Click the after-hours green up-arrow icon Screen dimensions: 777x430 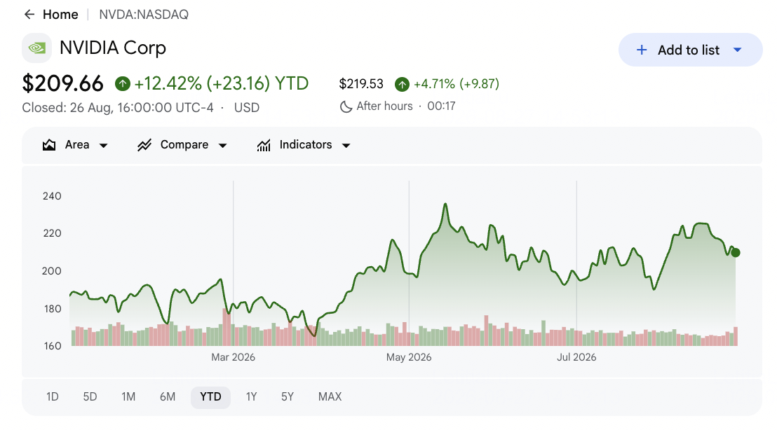402,84
